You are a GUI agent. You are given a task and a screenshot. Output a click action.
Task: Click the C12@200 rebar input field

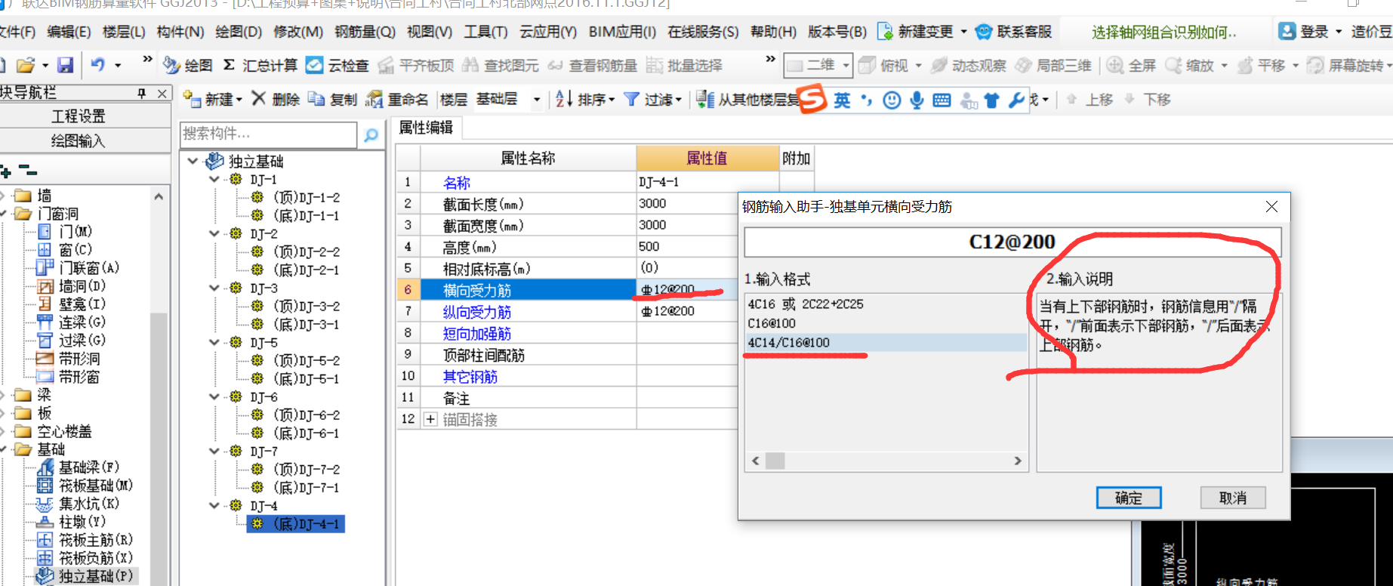1012,242
